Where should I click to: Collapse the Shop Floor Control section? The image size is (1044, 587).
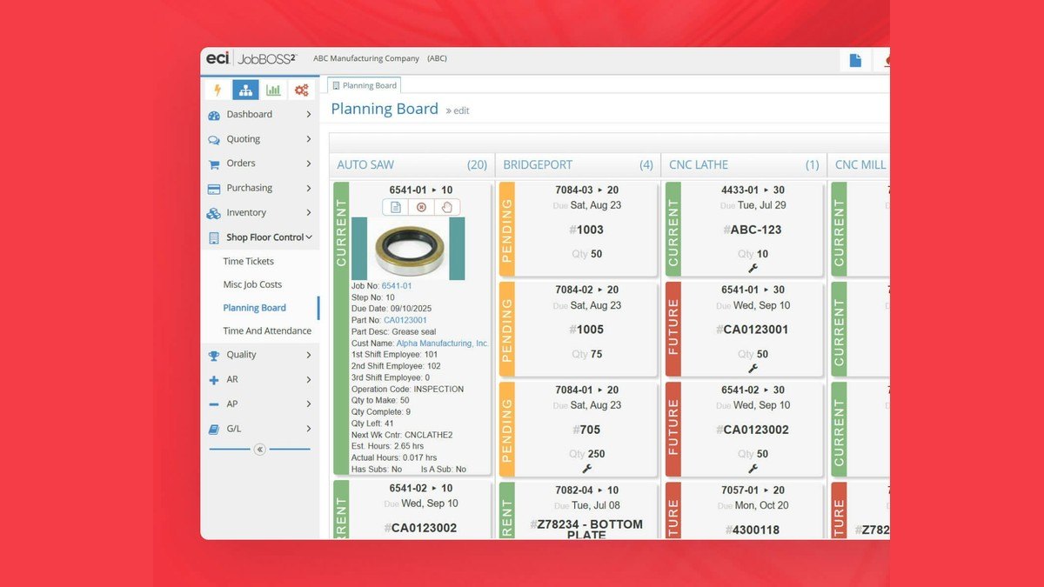pyautogui.click(x=309, y=237)
